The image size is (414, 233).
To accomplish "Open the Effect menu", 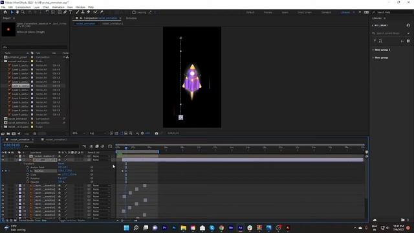I will (x=46, y=7).
